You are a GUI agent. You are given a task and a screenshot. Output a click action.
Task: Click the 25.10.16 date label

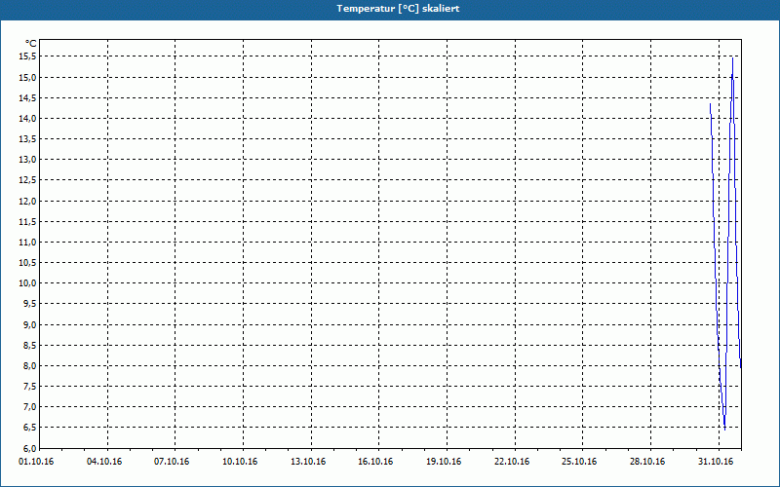point(579,462)
